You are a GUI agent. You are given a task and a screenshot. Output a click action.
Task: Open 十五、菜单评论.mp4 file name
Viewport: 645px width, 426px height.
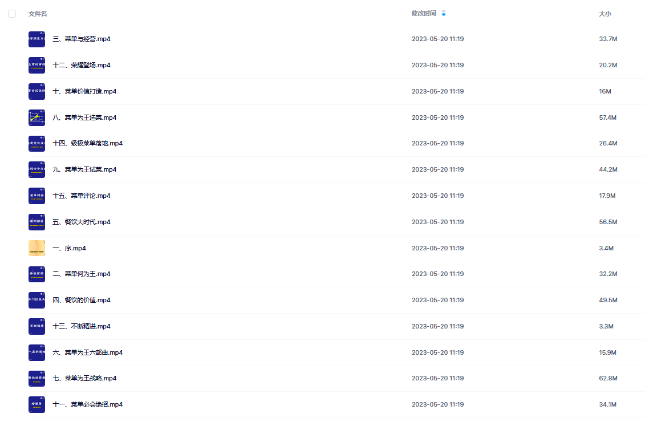(82, 196)
